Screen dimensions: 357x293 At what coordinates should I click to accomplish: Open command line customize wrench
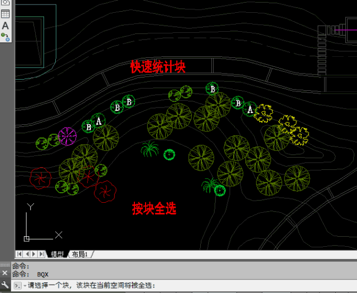tap(5, 285)
